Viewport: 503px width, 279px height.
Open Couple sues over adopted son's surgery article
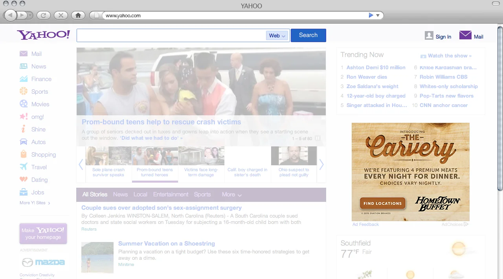(162, 208)
